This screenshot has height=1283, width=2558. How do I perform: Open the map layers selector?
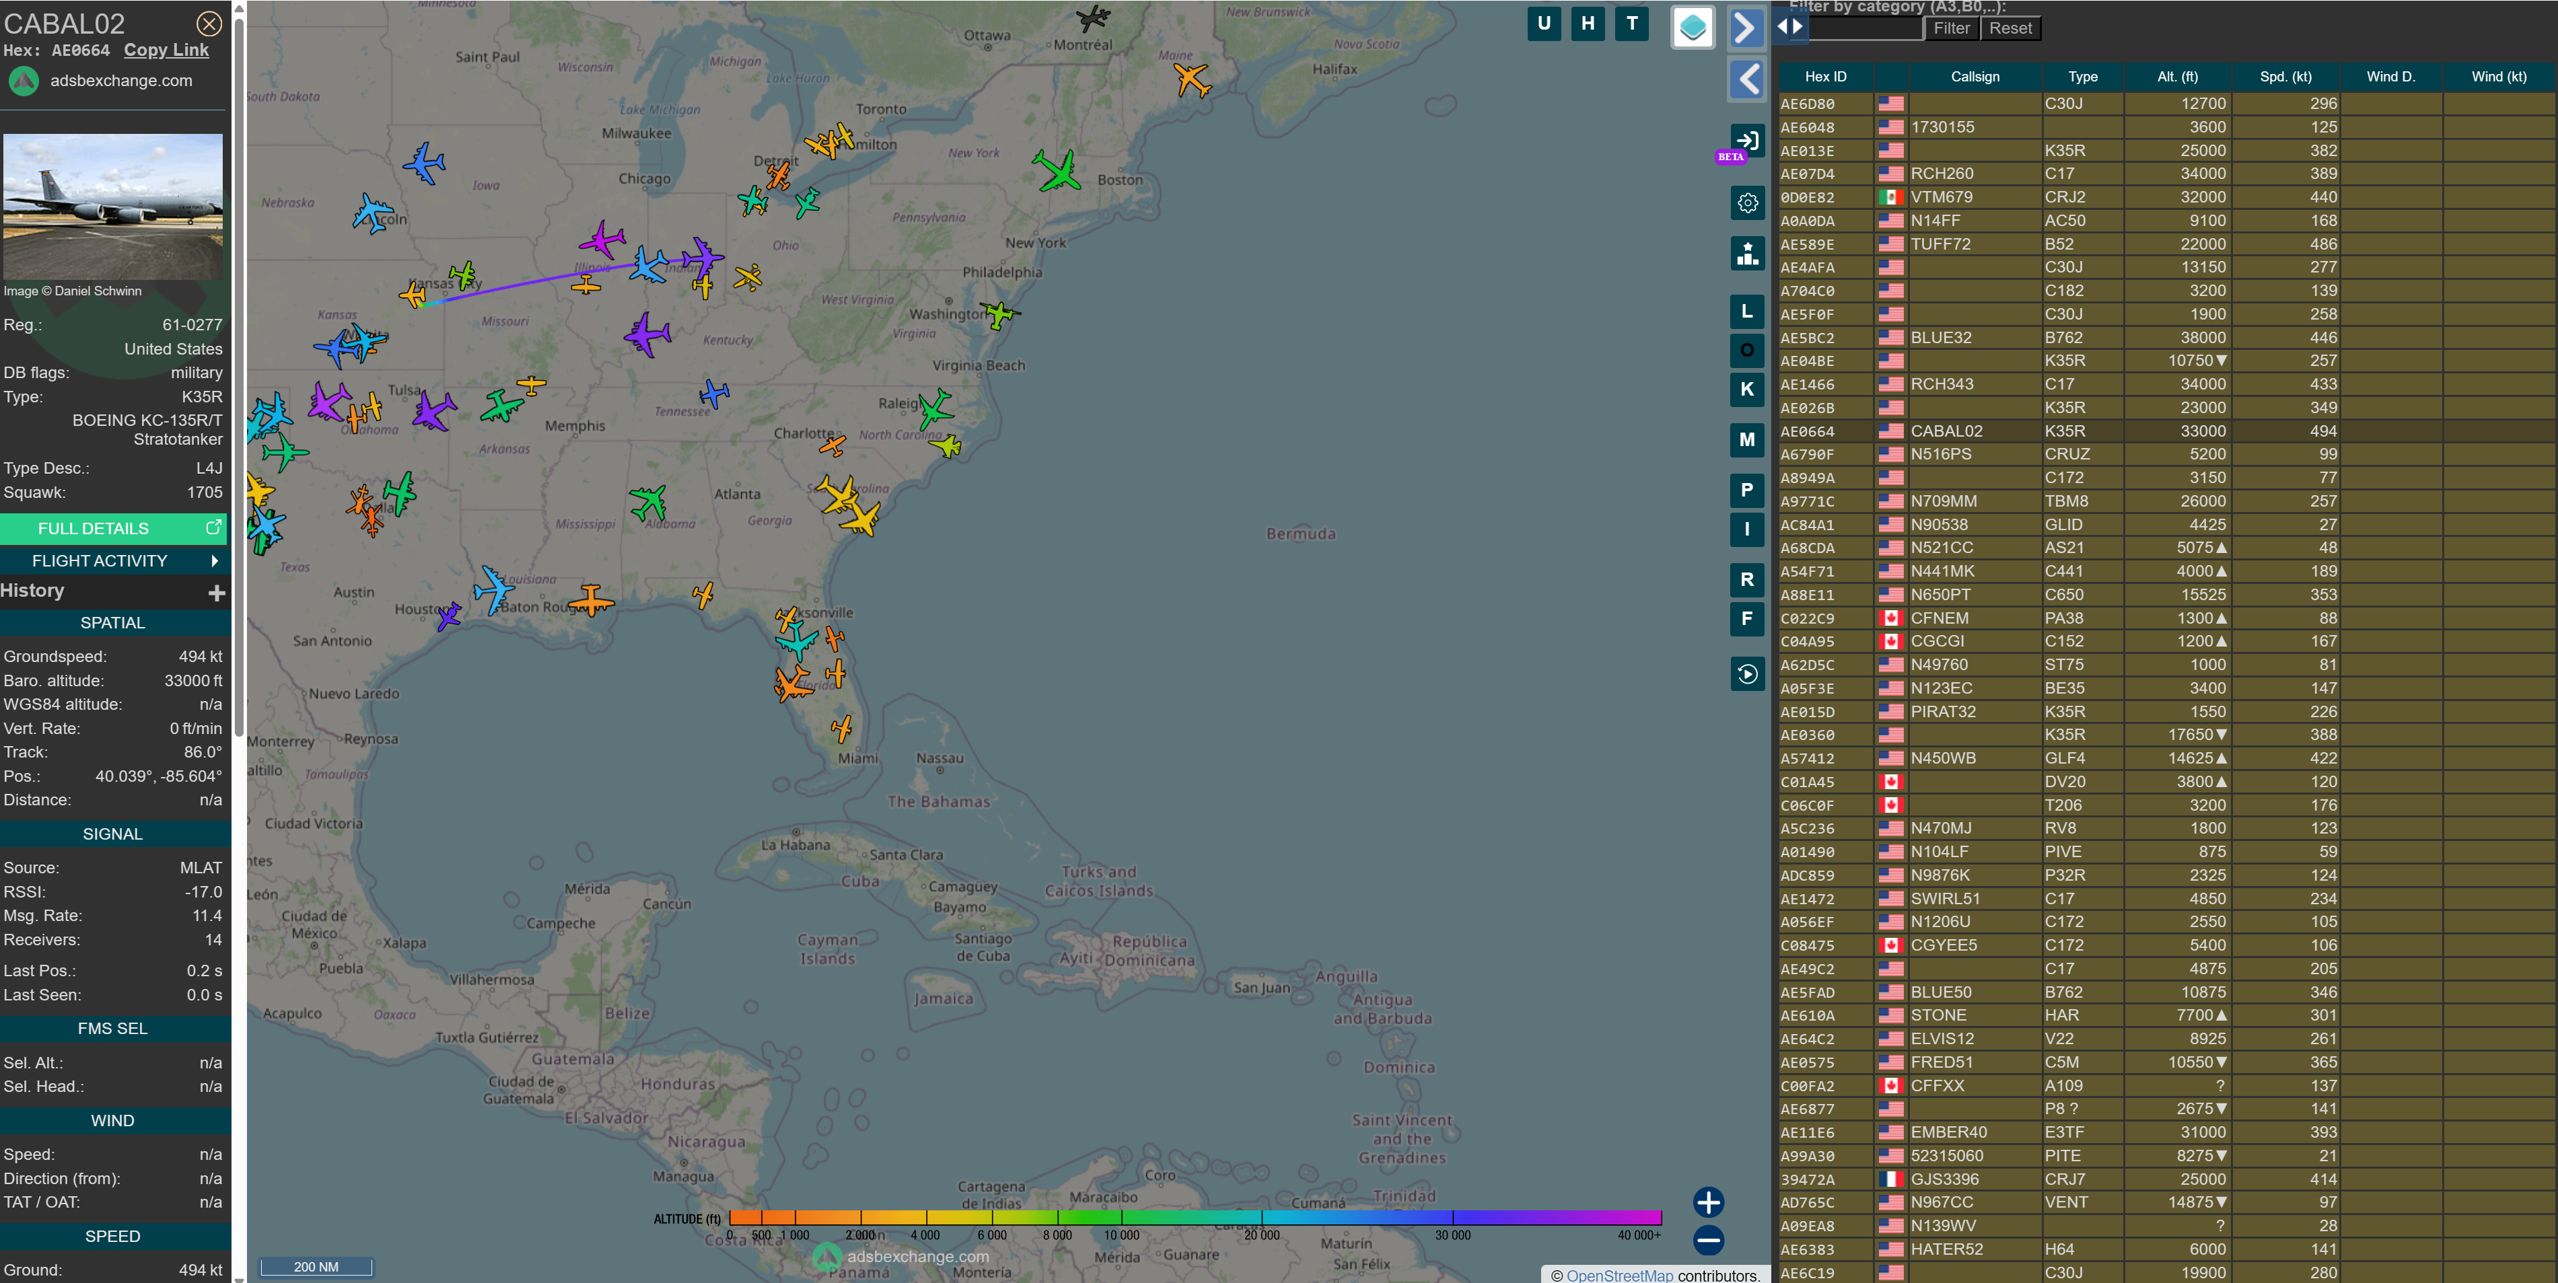(1692, 27)
